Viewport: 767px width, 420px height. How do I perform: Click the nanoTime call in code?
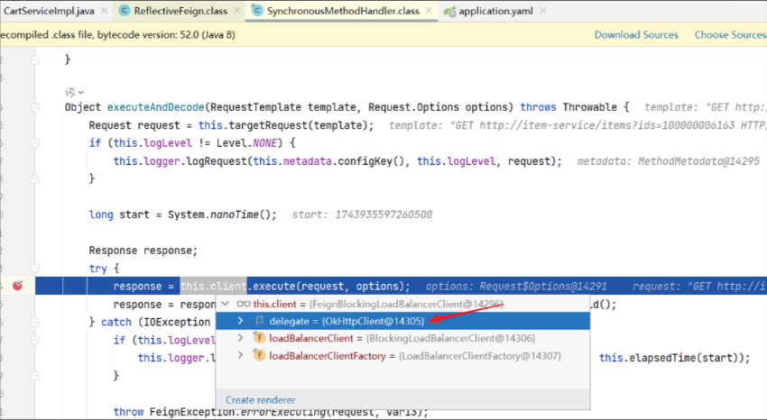pos(235,215)
